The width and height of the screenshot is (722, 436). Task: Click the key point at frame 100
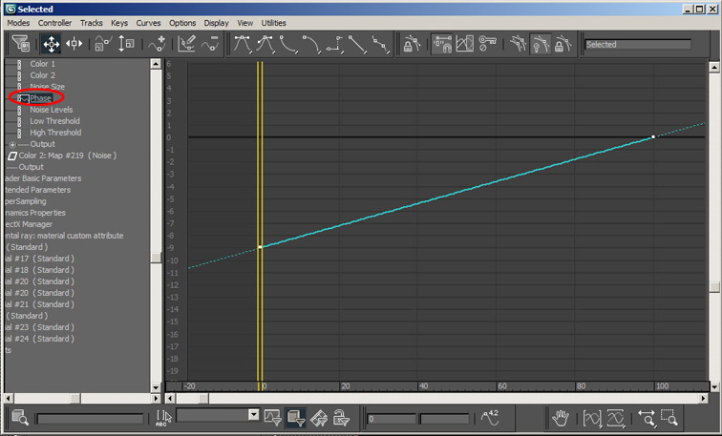pos(653,136)
